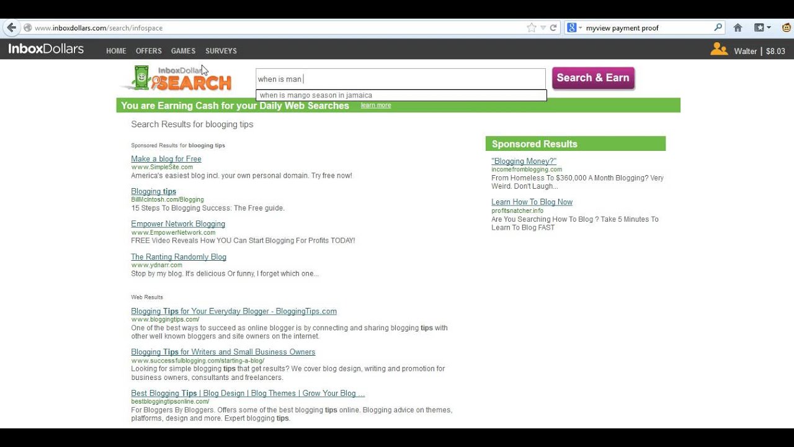Click inside the 'when is man' search field
The height and width of the screenshot is (447, 794).
click(400, 79)
